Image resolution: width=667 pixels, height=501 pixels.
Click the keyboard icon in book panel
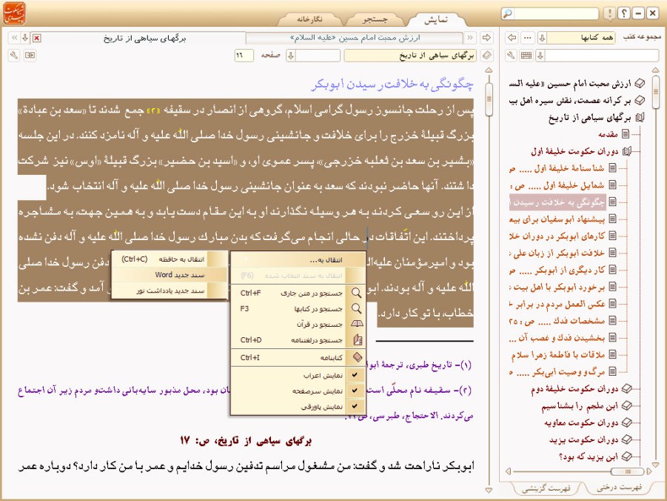tap(526, 56)
